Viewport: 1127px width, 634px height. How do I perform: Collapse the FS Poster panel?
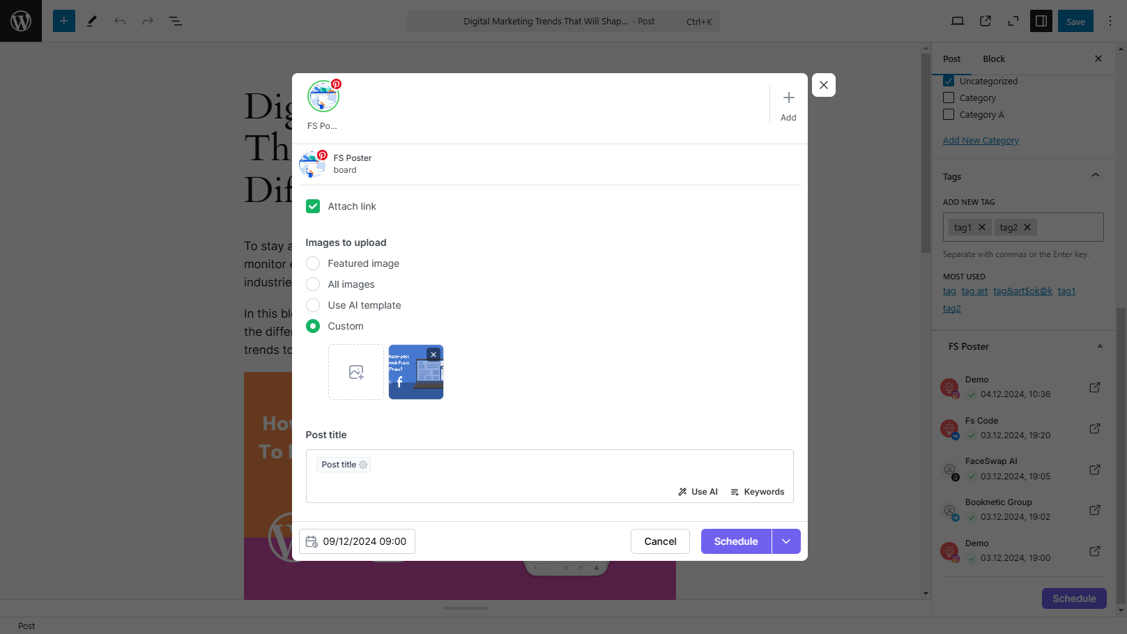[x=1100, y=346]
